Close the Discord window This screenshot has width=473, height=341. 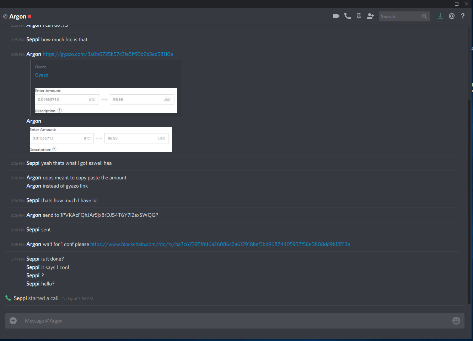(467, 4)
